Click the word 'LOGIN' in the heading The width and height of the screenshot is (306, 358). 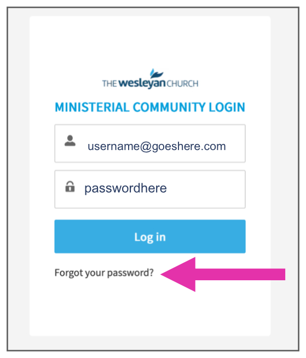coord(227,107)
